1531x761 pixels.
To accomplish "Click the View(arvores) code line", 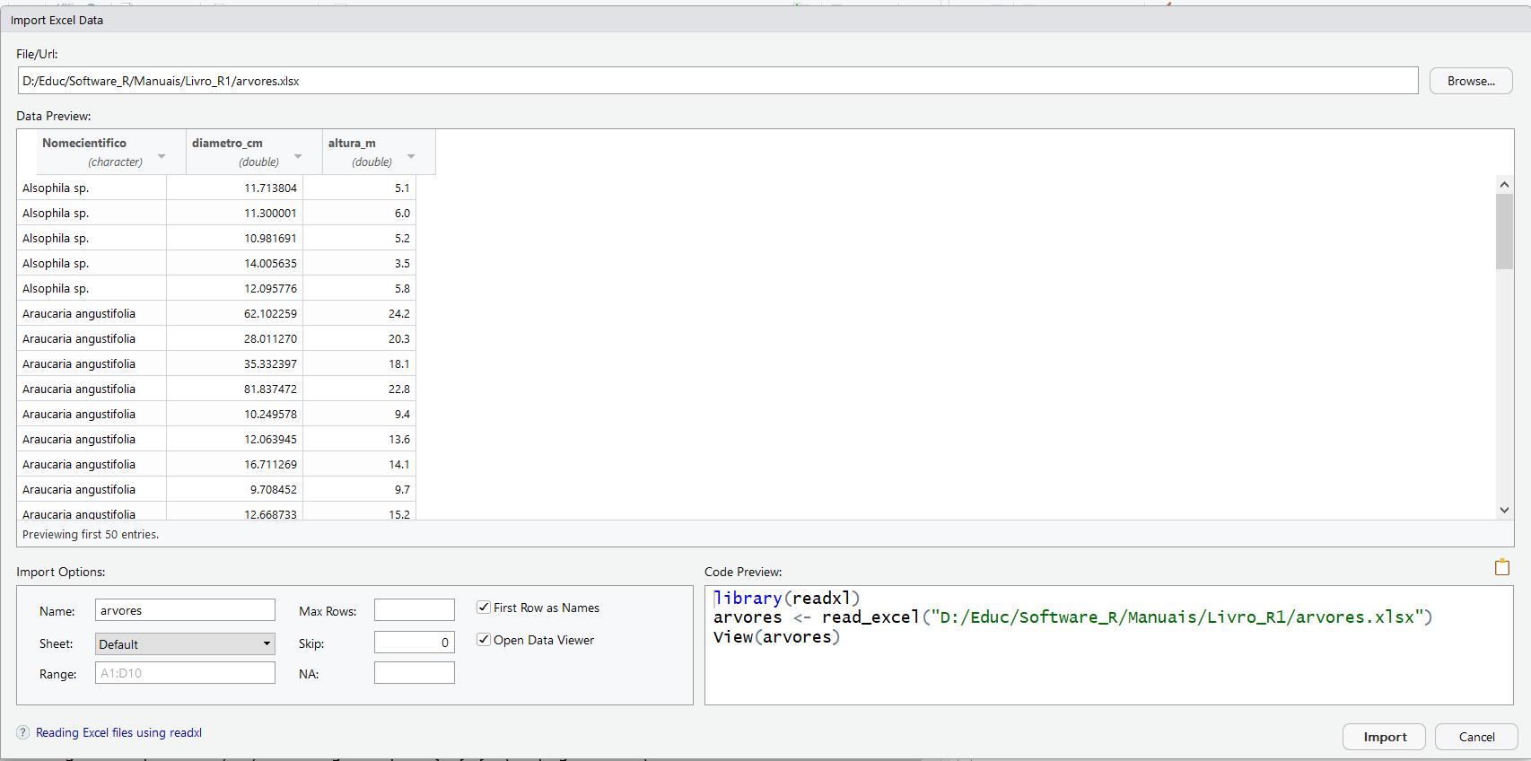I will click(777, 637).
